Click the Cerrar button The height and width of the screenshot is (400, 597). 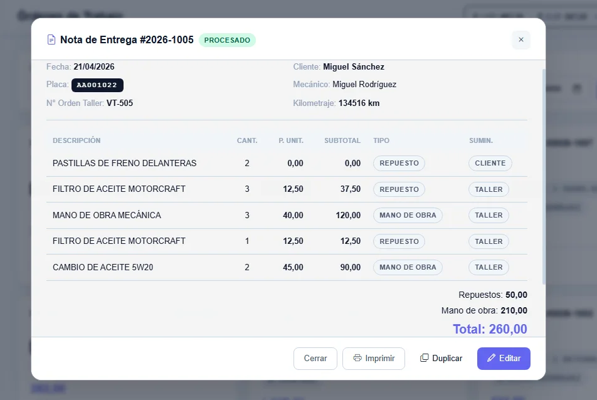[315, 358]
